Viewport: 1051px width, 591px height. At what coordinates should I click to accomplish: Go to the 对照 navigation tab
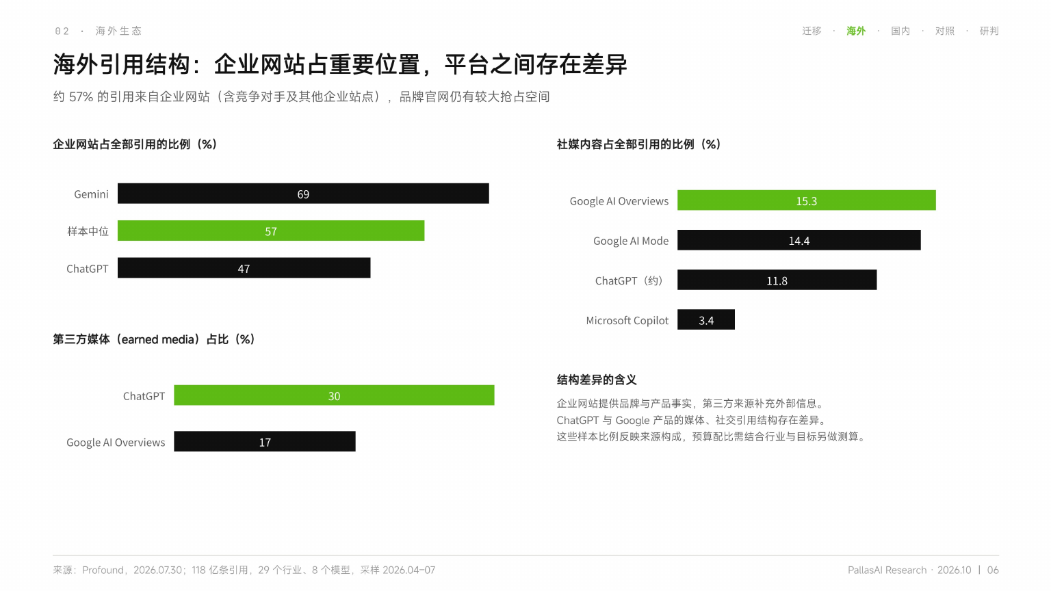coord(945,31)
